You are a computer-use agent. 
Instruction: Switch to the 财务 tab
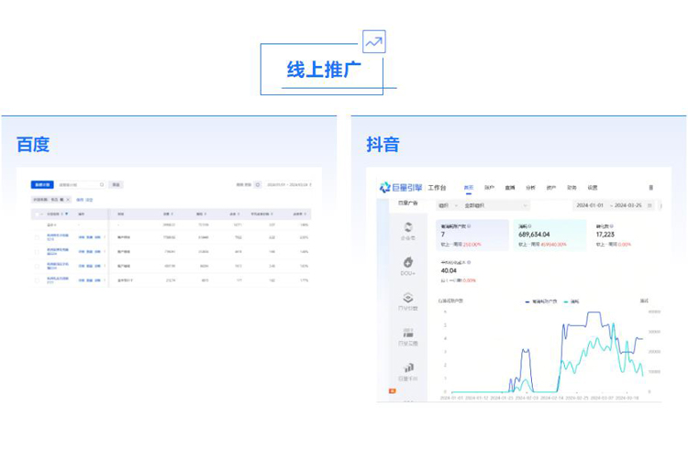[571, 188]
